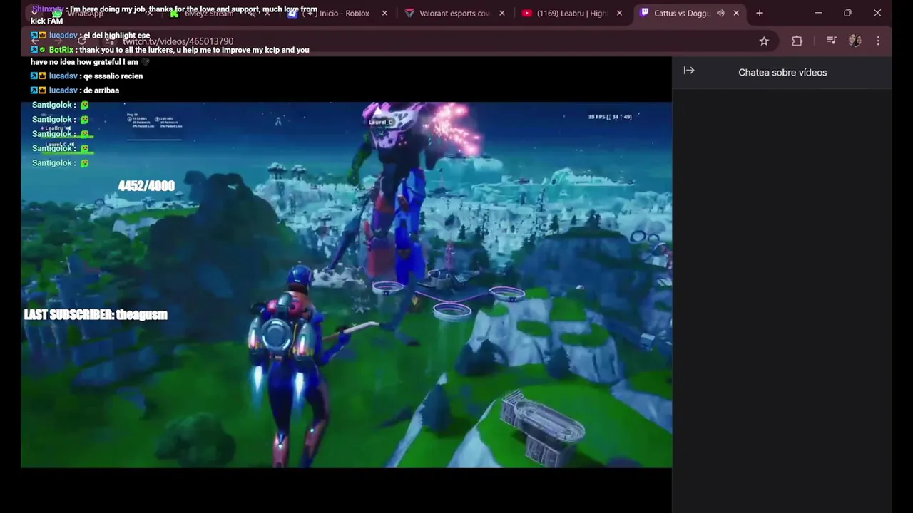Image resolution: width=913 pixels, height=513 pixels.
Task: Click the BotRix chat username
Action: pyautogui.click(x=61, y=51)
